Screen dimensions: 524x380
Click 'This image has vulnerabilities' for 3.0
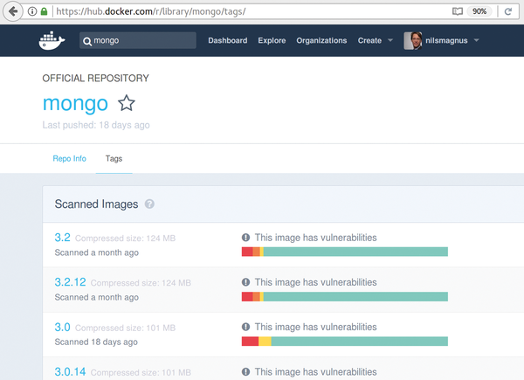click(316, 327)
